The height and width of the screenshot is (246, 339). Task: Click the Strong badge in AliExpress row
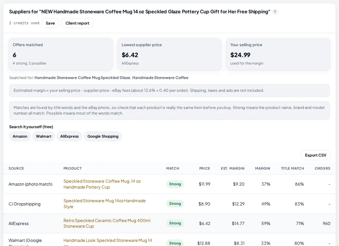click(175, 223)
